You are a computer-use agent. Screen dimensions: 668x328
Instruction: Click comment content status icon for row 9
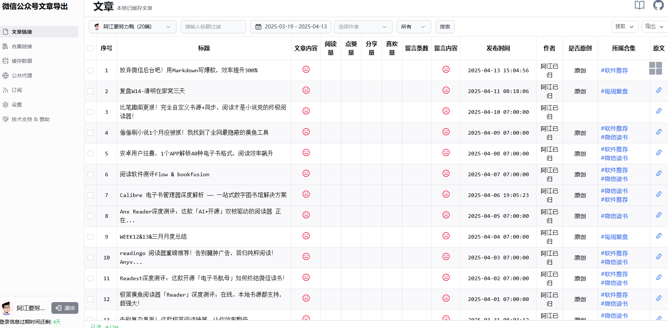(x=446, y=236)
